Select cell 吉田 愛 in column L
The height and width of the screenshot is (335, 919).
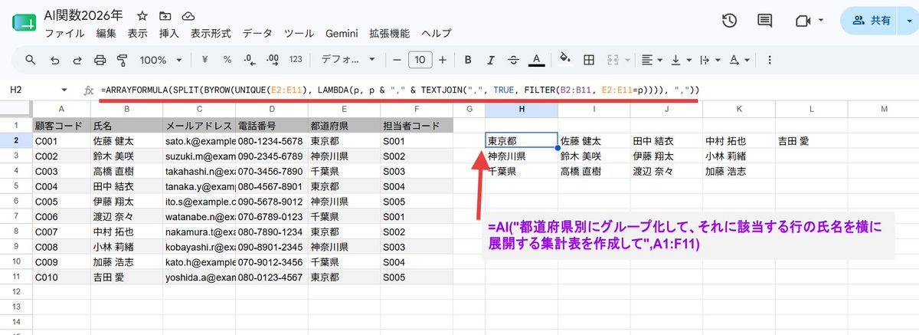pyautogui.click(x=811, y=141)
